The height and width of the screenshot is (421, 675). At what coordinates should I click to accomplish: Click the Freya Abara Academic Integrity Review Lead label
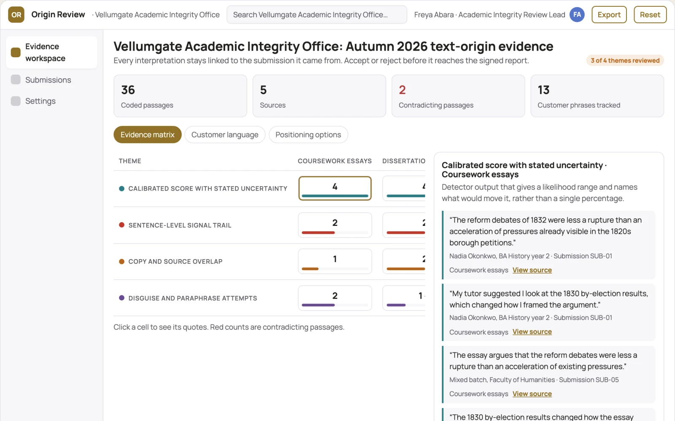(490, 15)
